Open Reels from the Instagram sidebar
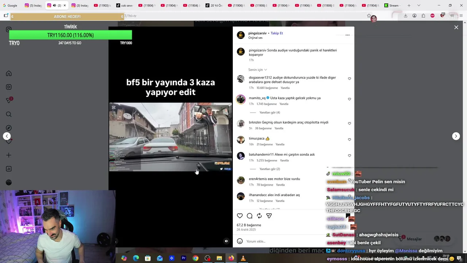 (x=9, y=87)
